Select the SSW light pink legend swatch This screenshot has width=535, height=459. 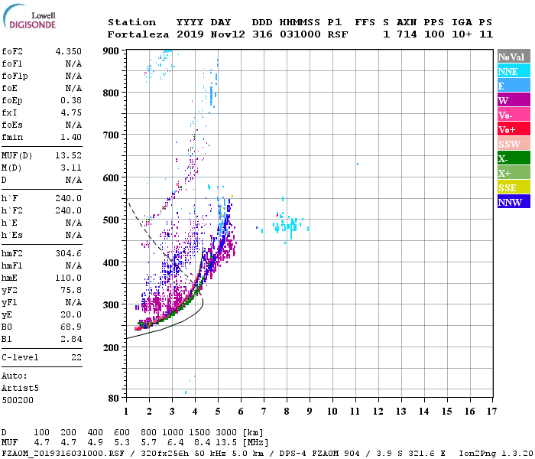[x=514, y=144]
